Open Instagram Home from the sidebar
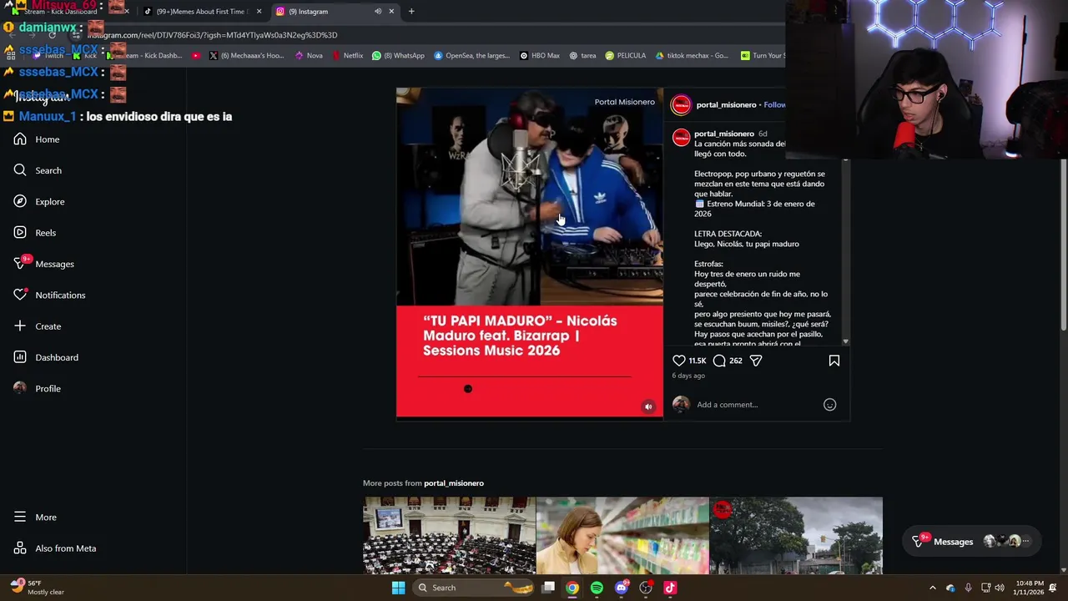Image resolution: width=1068 pixels, height=601 pixels. [36, 139]
